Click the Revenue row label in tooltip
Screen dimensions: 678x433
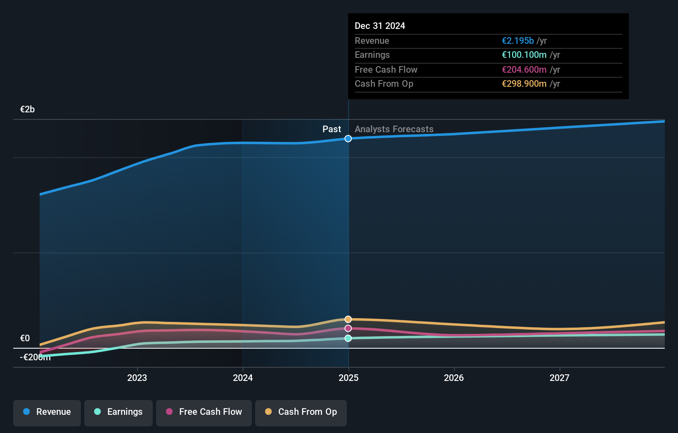[372, 40]
